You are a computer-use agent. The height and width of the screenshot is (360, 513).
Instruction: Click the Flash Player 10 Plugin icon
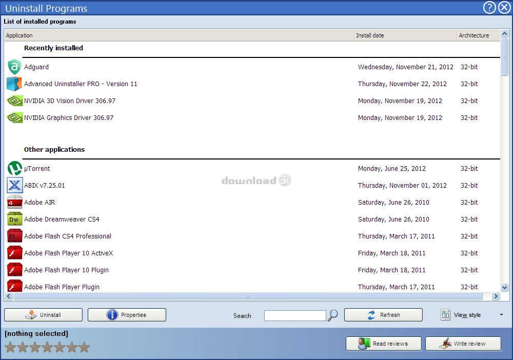[15, 270]
